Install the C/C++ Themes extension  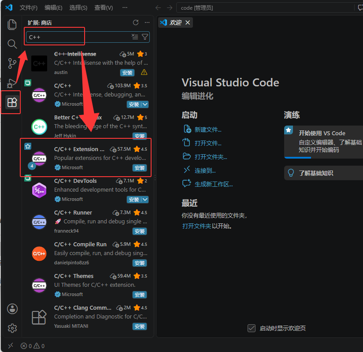tap(140, 295)
